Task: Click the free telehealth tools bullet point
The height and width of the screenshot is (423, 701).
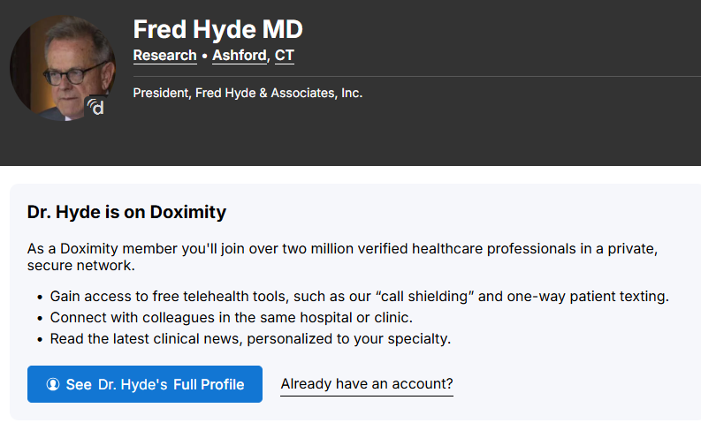Action: click(x=359, y=296)
